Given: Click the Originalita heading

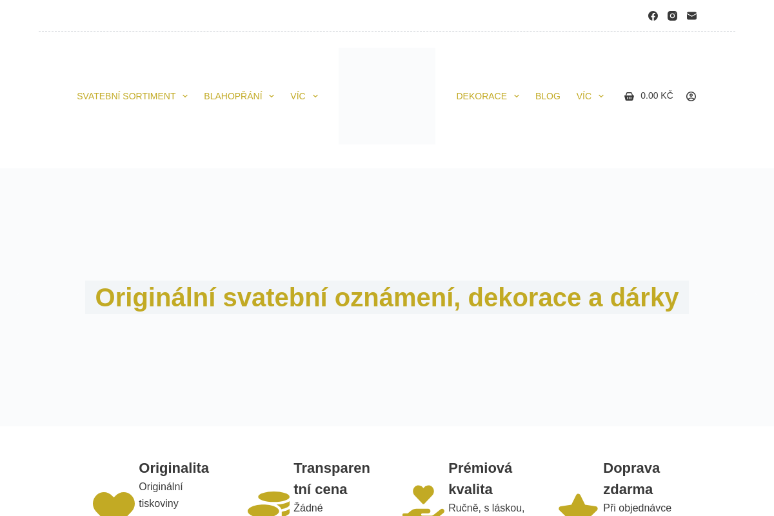Looking at the screenshot, I should (x=174, y=468).
